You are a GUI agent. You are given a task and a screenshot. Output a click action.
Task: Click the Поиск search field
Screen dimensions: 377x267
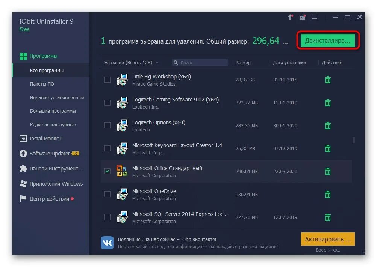point(200,63)
